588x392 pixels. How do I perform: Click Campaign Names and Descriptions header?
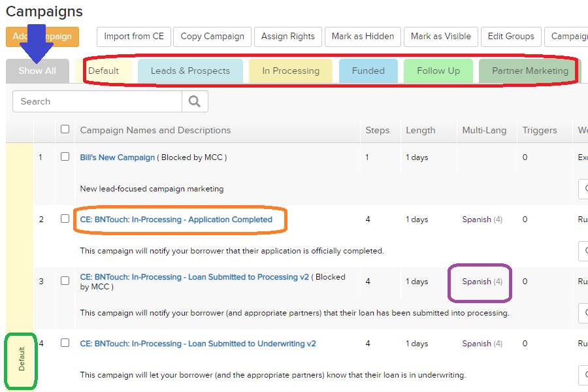click(x=155, y=130)
